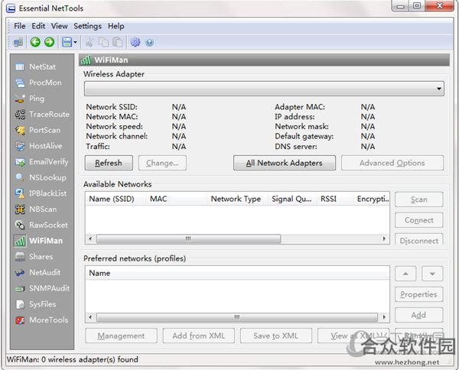Click the Scan button

pos(419,200)
